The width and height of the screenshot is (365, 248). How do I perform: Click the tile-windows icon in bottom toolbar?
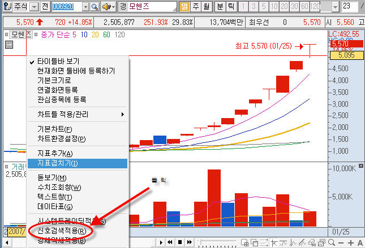coord(244,242)
